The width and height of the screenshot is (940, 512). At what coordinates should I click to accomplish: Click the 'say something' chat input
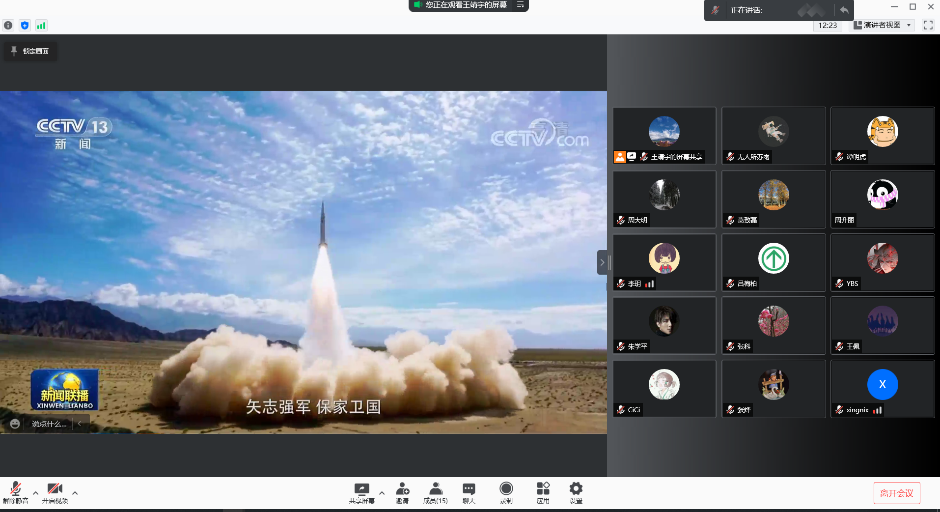point(49,424)
